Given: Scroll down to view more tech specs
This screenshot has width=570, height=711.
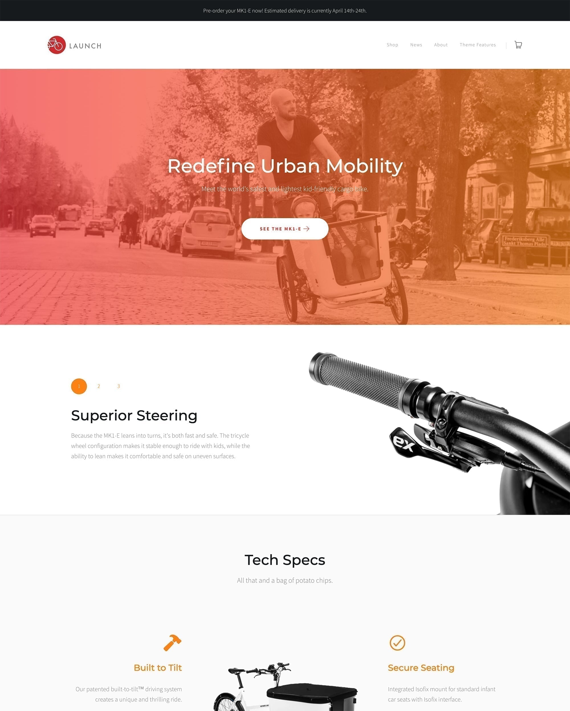Looking at the screenshot, I should [285, 640].
